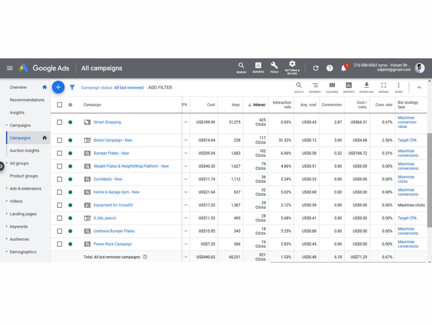The height and width of the screenshot is (324, 432).
Task: Click Brand Campaign - New status dot
Action: click(x=70, y=140)
